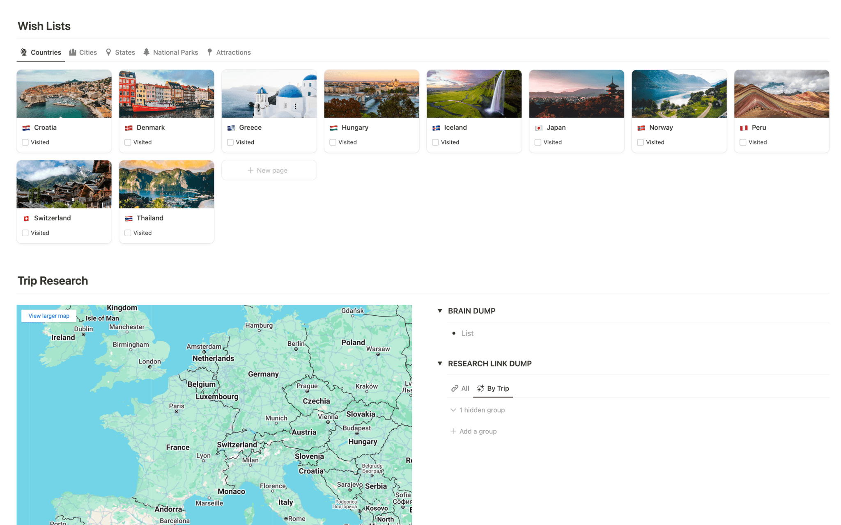The image size is (841, 525).
Task: Check Visited on the Thailand card
Action: [x=128, y=233]
